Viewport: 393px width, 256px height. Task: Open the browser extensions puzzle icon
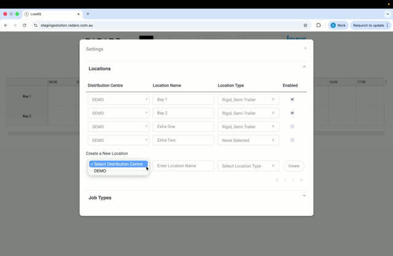(319, 25)
